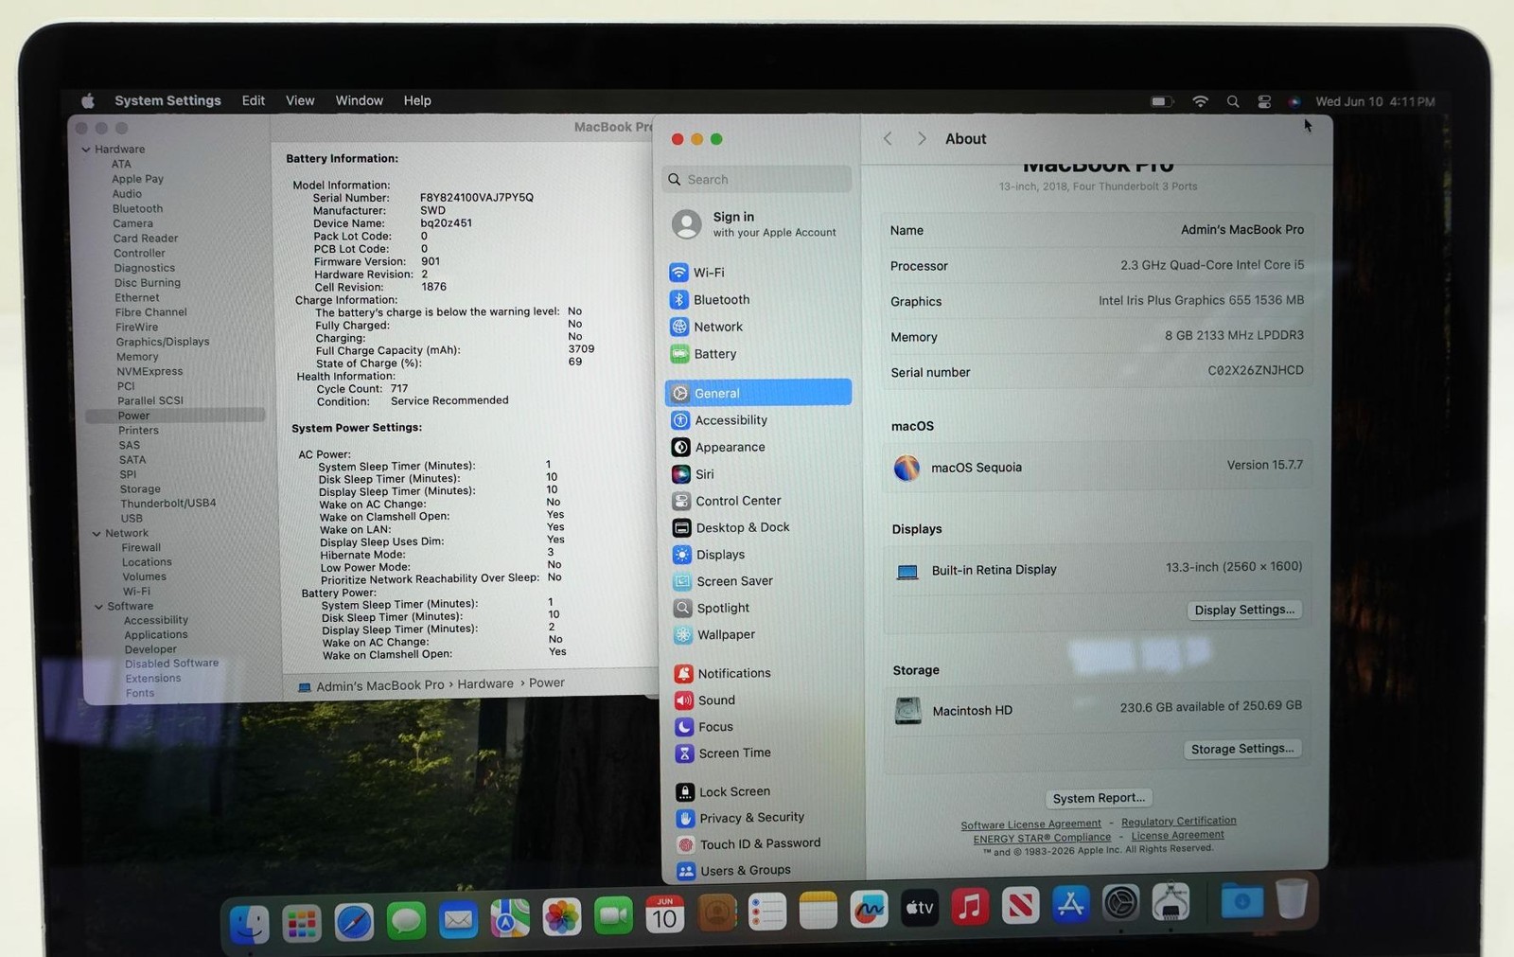Open Regulatory Certification link
1514x957 pixels.
click(x=1178, y=821)
